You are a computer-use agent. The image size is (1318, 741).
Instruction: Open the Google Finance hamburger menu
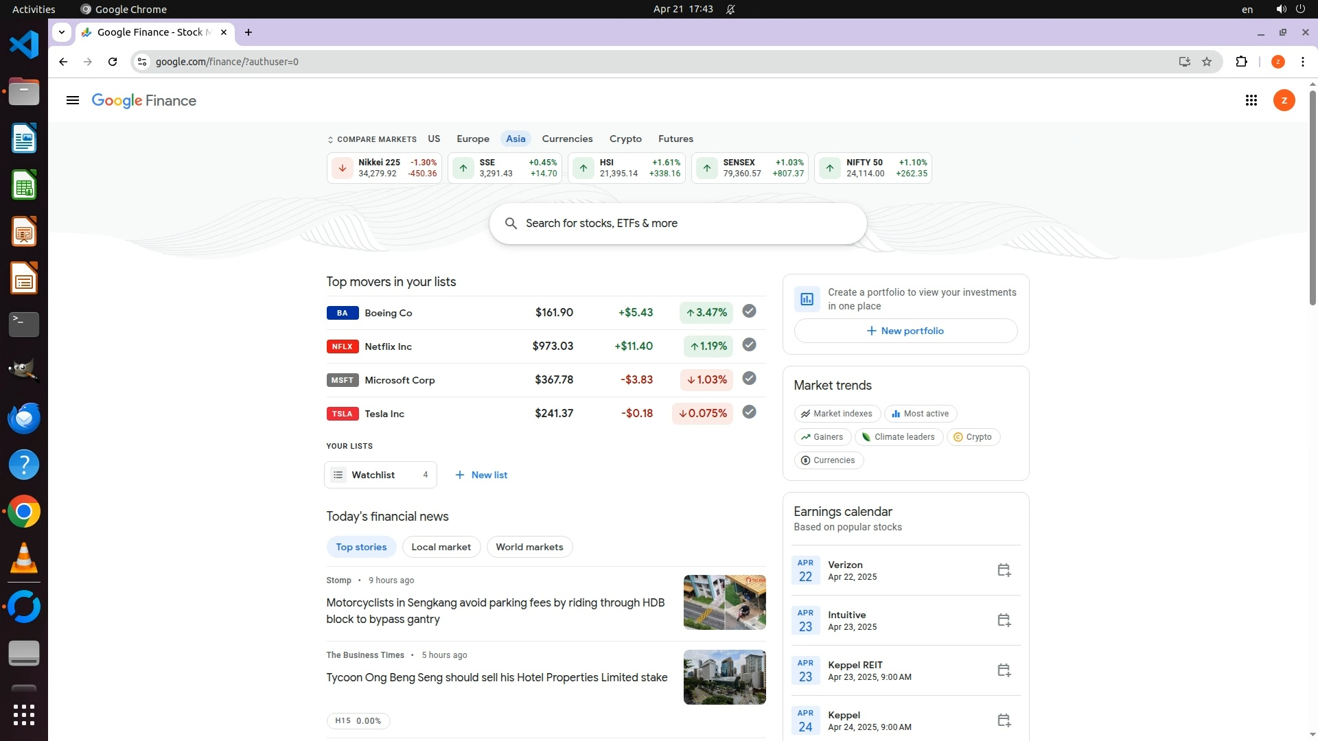[72, 101]
